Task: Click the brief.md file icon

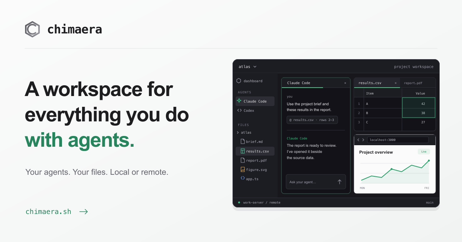Action: tap(243, 141)
